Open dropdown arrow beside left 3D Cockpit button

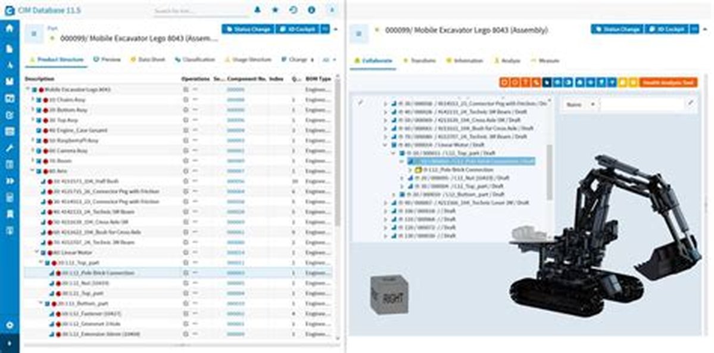coord(325,29)
